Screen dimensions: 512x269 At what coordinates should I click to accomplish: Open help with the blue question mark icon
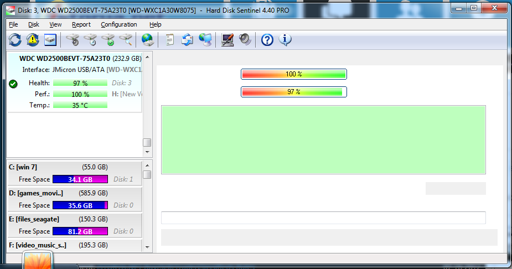267,39
